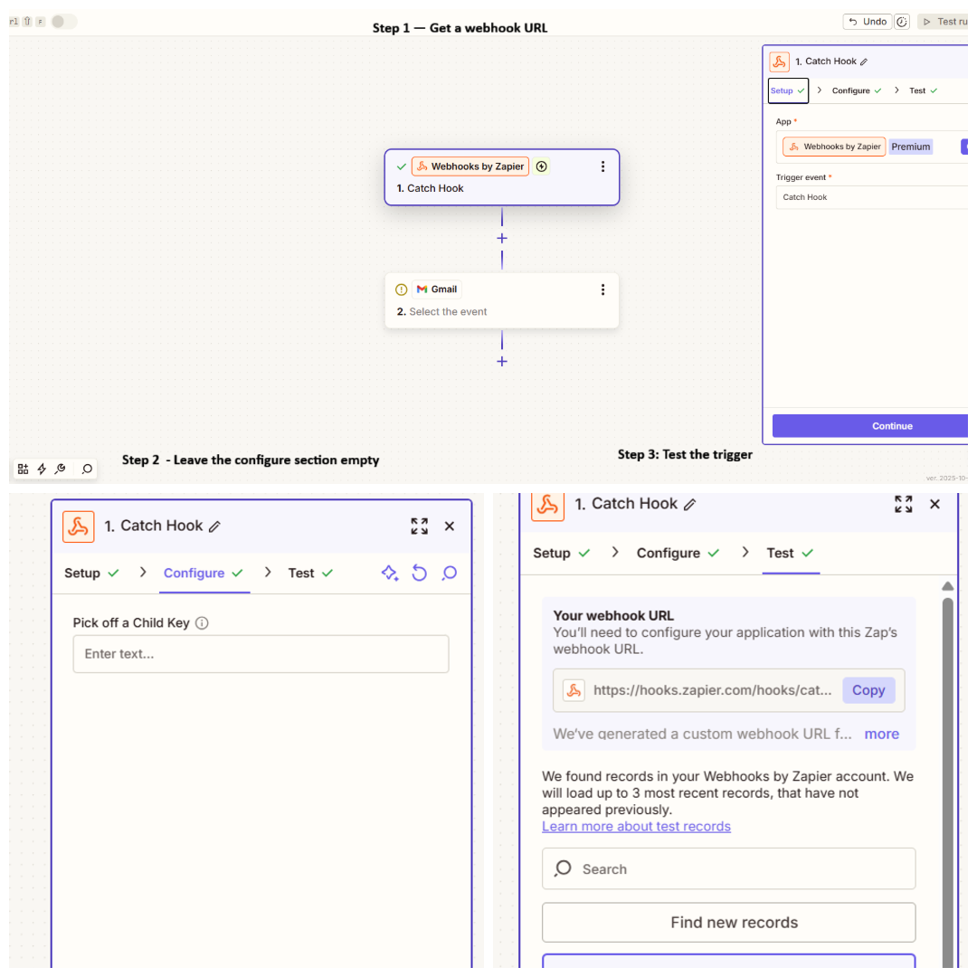Switch to Configure tab in the App/Trigger event panel
977x977 pixels.
[857, 90]
